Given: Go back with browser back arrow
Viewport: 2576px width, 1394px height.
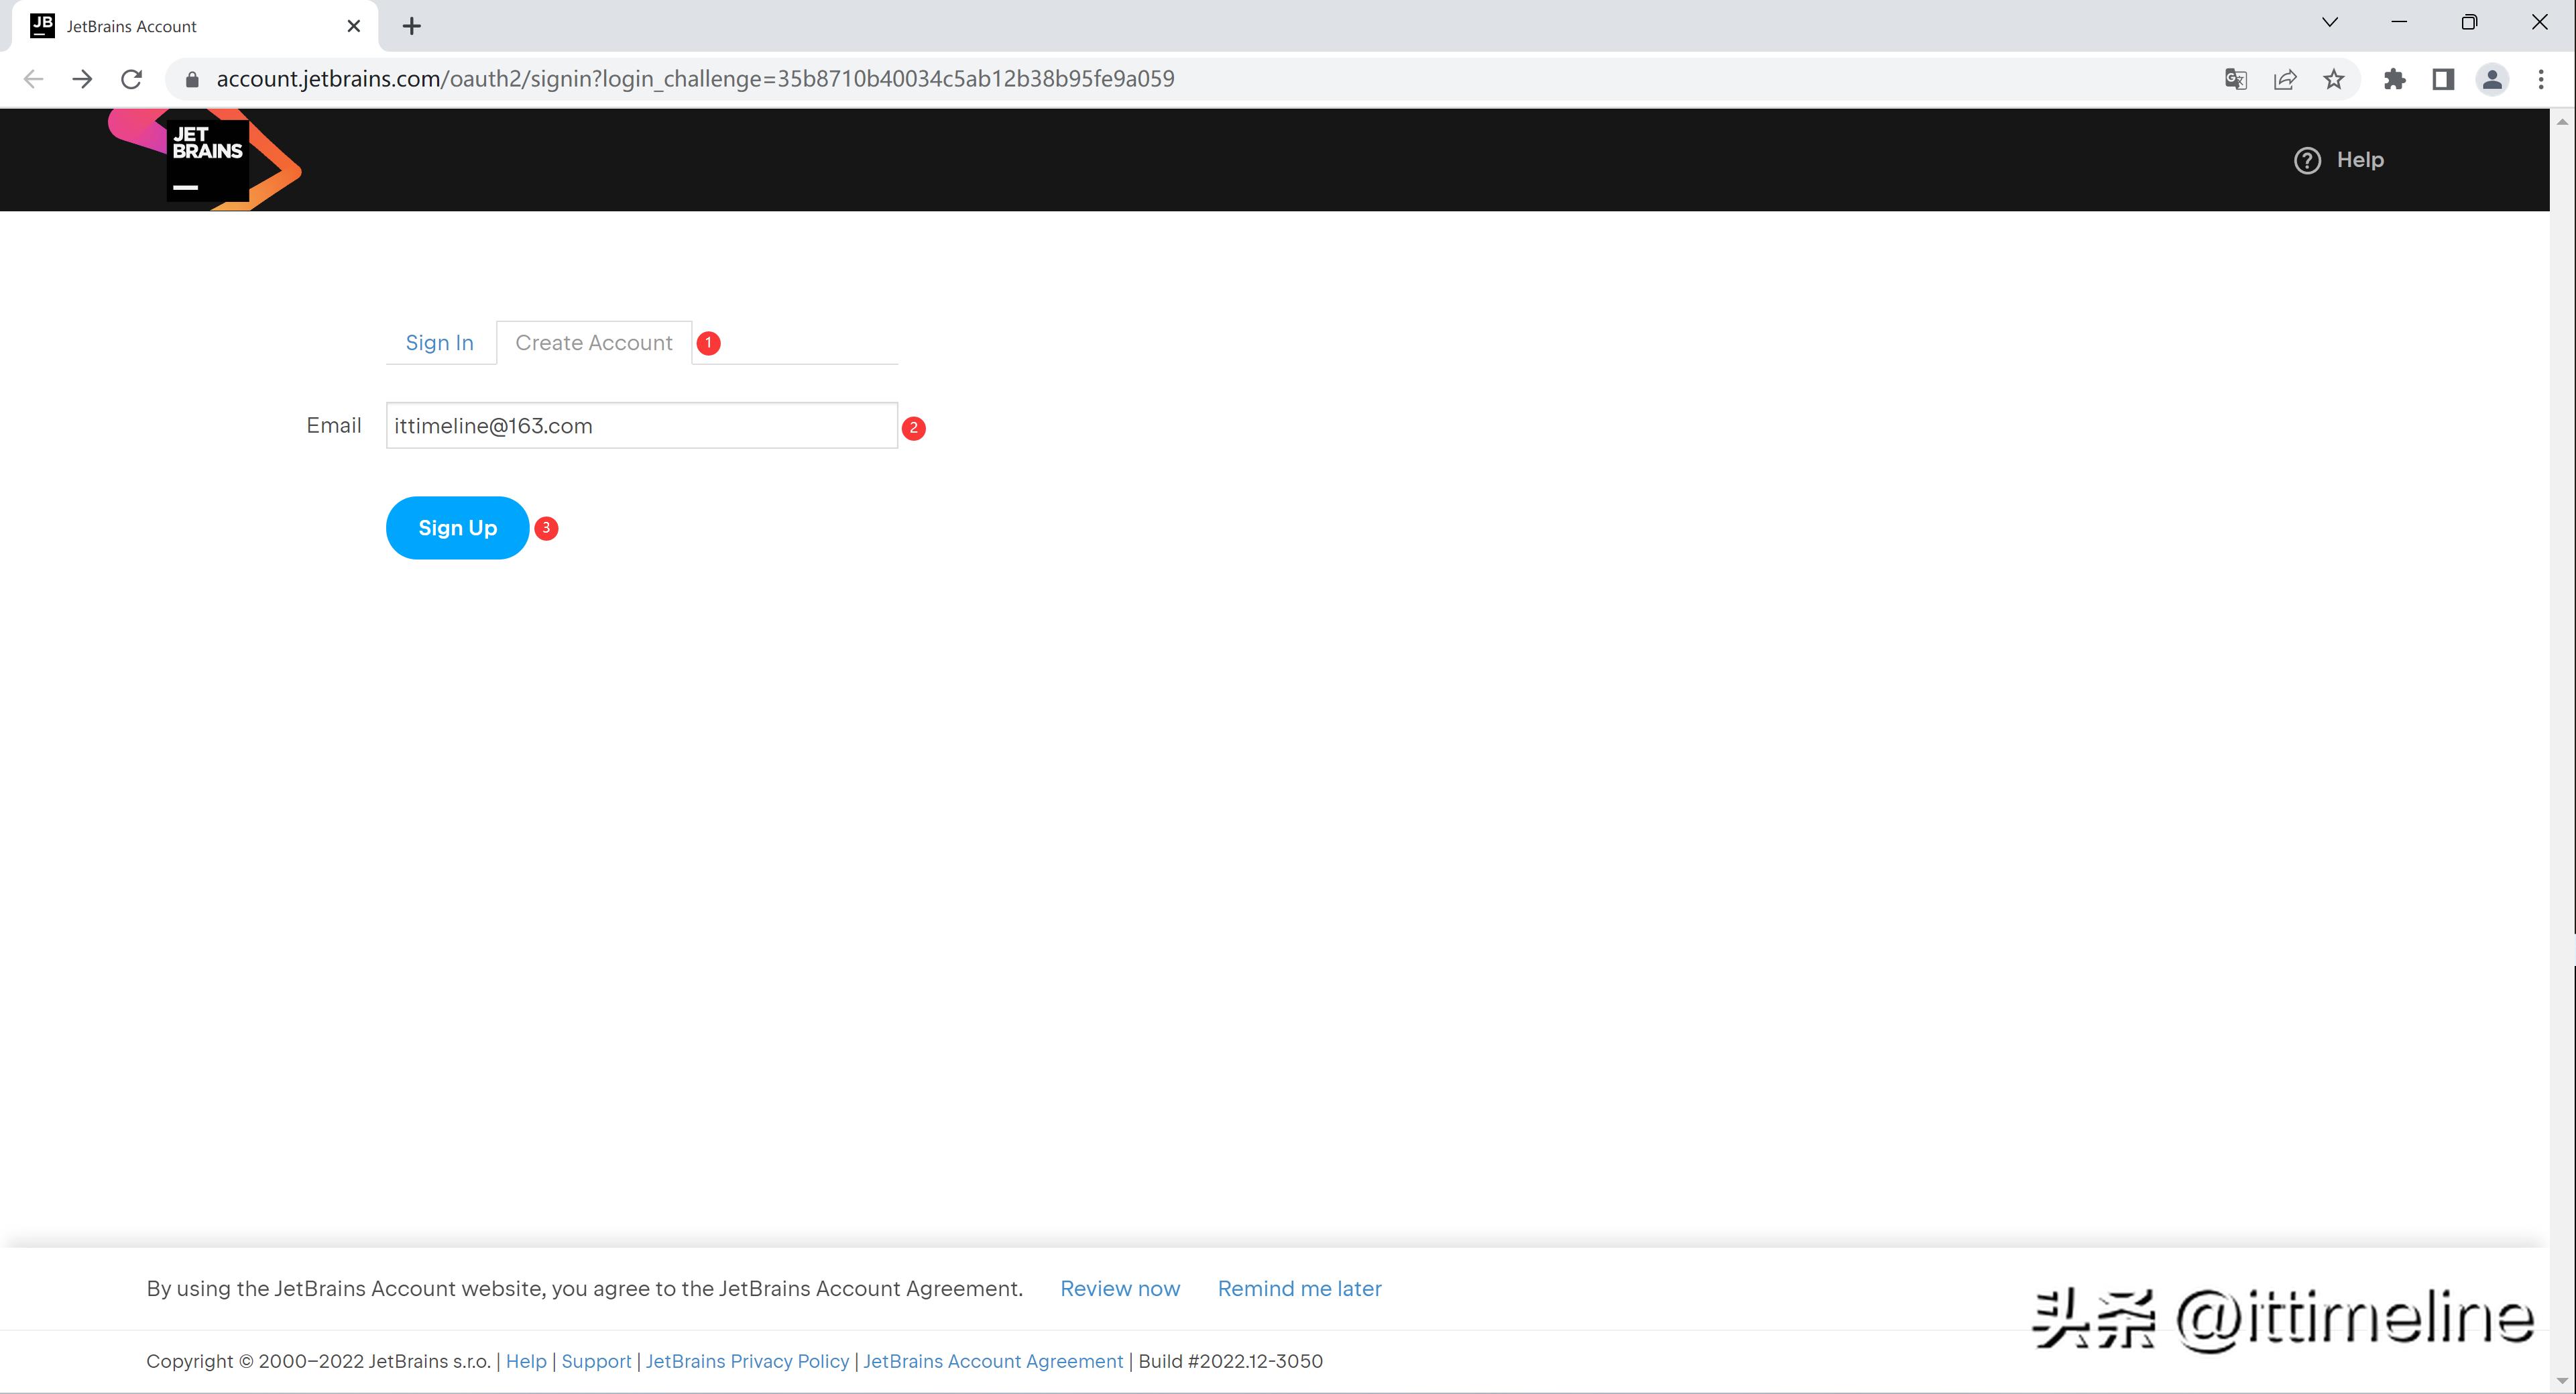Looking at the screenshot, I should tap(33, 79).
